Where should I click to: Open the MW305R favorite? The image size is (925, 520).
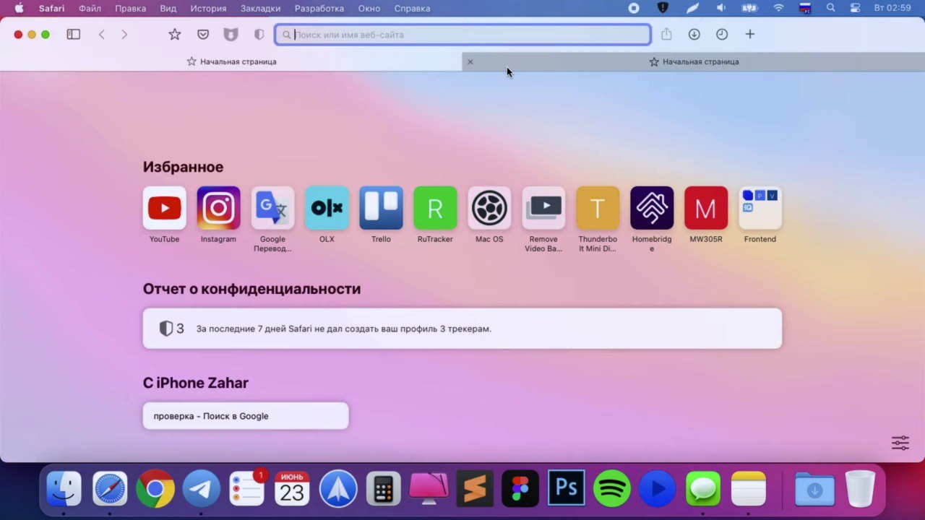[706, 208]
